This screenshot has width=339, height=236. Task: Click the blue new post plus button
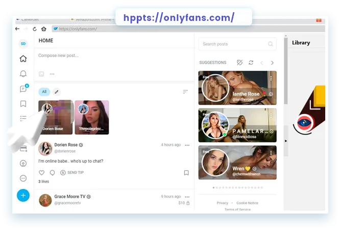[x=23, y=195]
